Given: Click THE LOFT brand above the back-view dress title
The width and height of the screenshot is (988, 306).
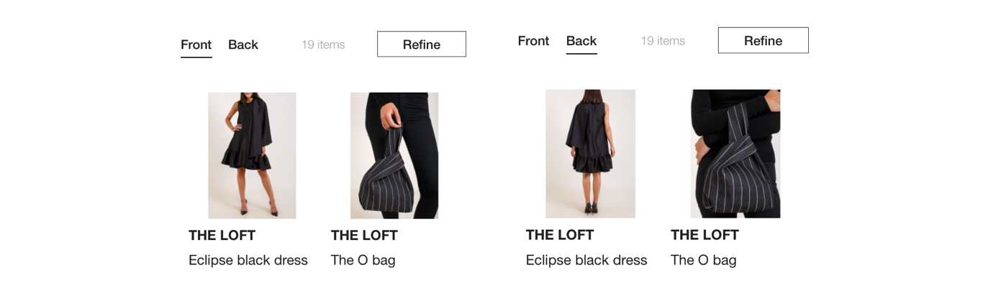Looking at the screenshot, I should tap(560, 235).
